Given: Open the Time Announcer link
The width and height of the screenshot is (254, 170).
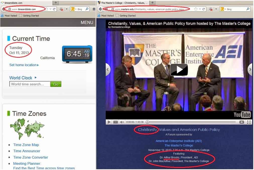Looking at the screenshot, I should click(x=27, y=151).
